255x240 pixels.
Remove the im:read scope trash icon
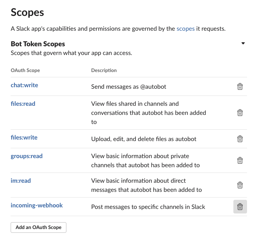pyautogui.click(x=240, y=185)
